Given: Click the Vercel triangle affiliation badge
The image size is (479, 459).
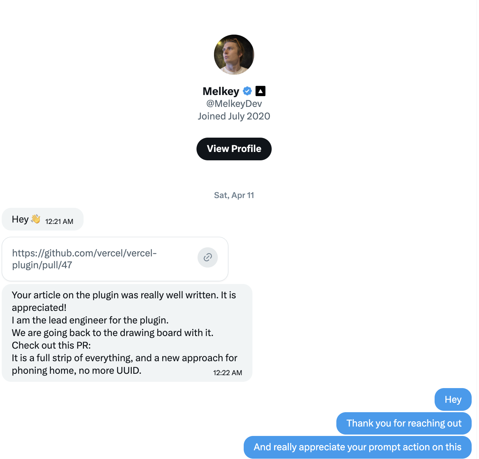Looking at the screenshot, I should coord(260,91).
